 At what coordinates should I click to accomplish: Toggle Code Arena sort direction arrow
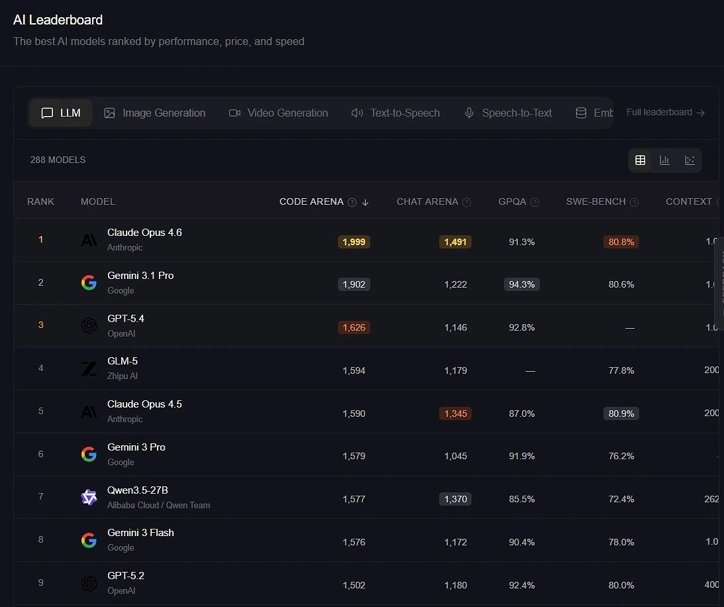[x=365, y=202]
